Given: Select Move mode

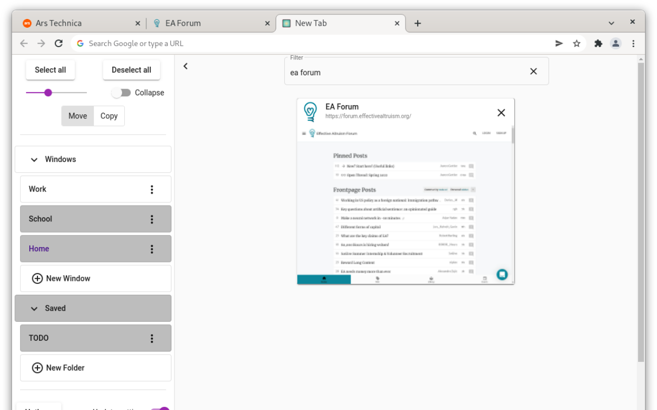Looking at the screenshot, I should point(78,116).
